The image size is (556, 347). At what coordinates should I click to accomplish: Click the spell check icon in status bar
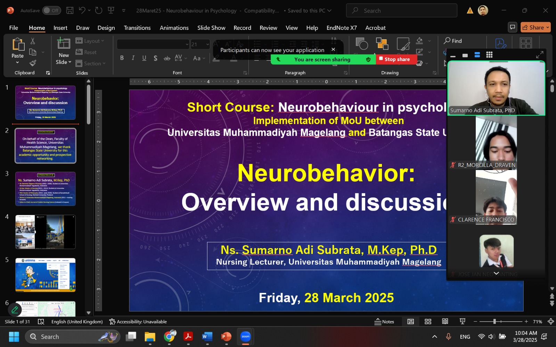pos(41,322)
